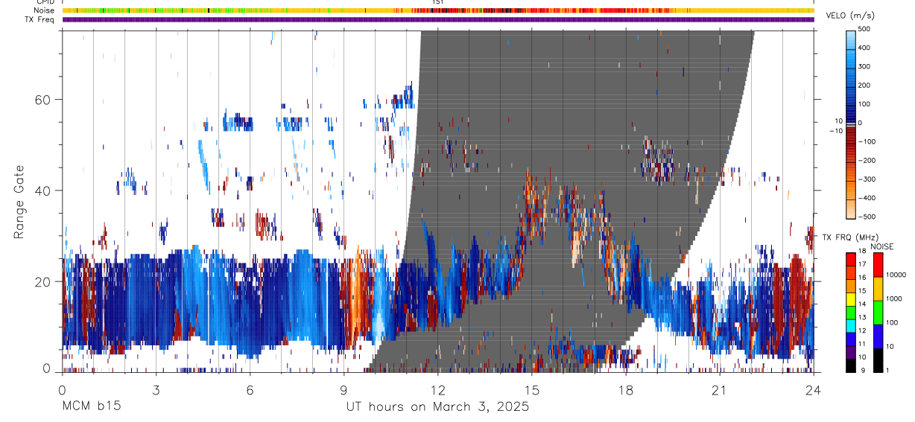Screen dimensions: 915x422
Task: Click the '14' label on TX FRQ colorbar
Action: tap(864, 304)
